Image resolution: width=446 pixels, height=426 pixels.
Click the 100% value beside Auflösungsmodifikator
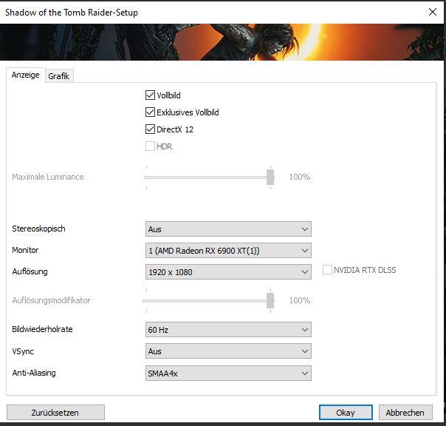[300, 300]
